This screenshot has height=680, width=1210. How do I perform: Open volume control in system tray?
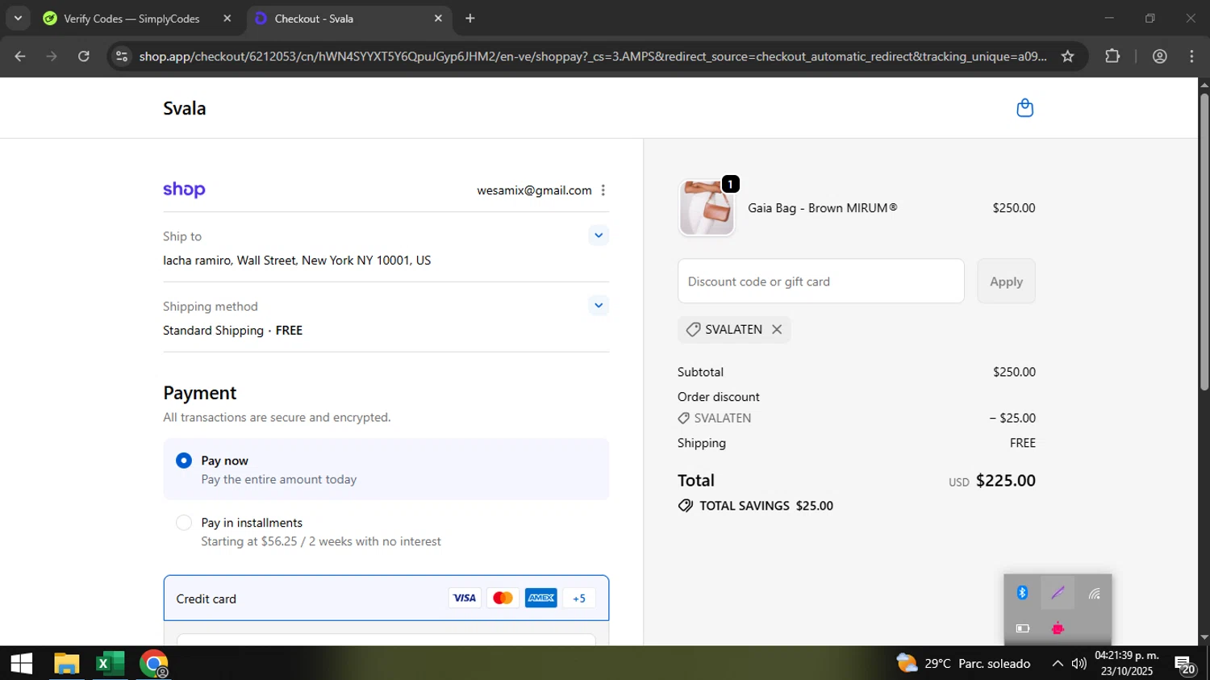coord(1079,663)
